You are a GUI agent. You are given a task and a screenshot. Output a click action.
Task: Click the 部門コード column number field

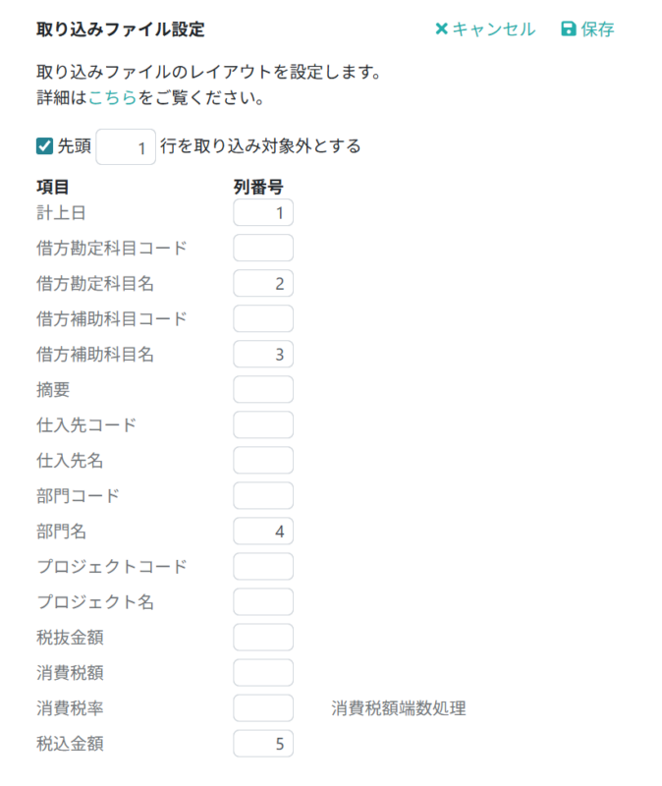(262, 495)
